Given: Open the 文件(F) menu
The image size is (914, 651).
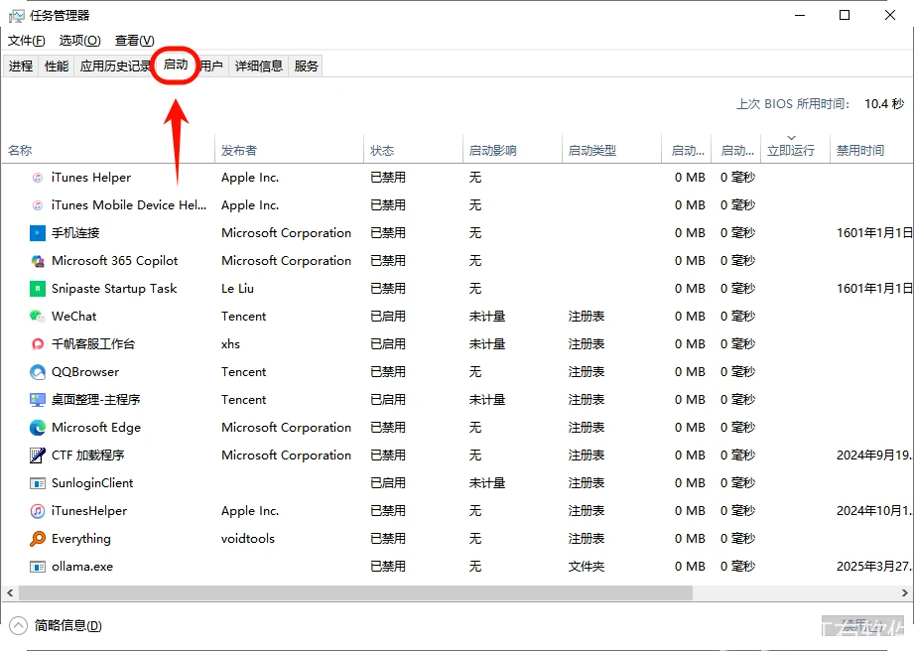Looking at the screenshot, I should (x=26, y=41).
